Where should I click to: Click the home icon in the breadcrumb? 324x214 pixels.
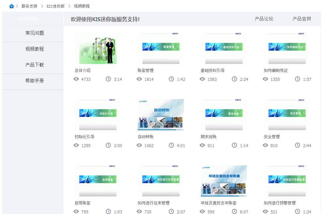pos(12,6)
